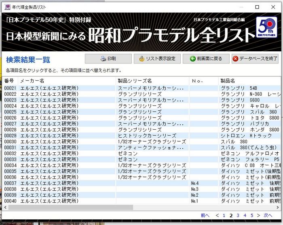Click the 50th anniversary logo in banner

pyautogui.click(x=266, y=27)
